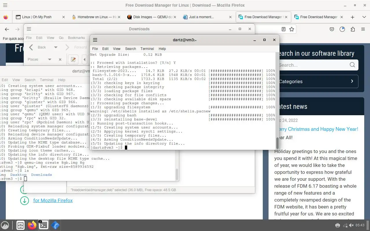Click the 05:43 clock in the tray

[360, 225]
